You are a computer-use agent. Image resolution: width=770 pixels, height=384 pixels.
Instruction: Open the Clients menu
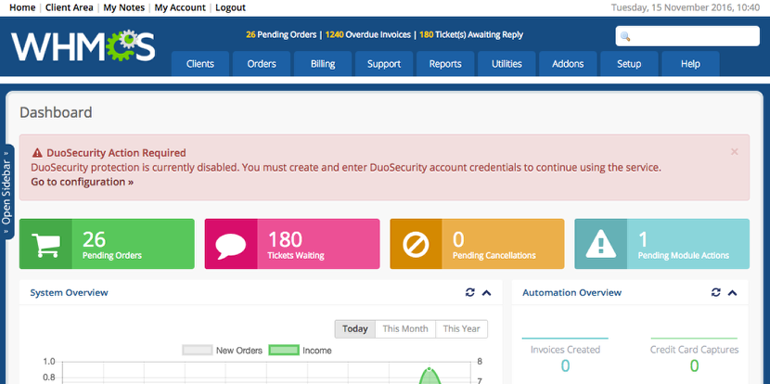200,64
